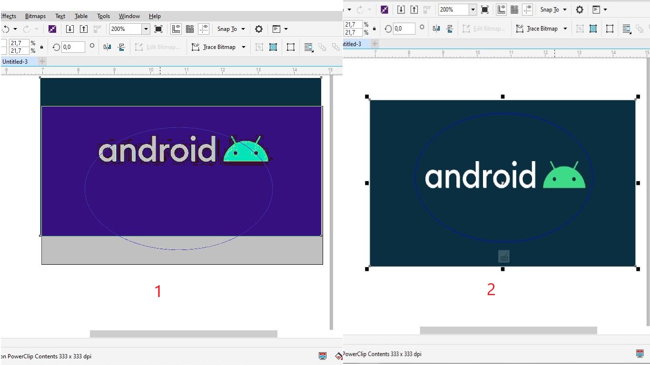650x365 pixels.
Task: Toggle the document rulers
Action: pos(176,29)
